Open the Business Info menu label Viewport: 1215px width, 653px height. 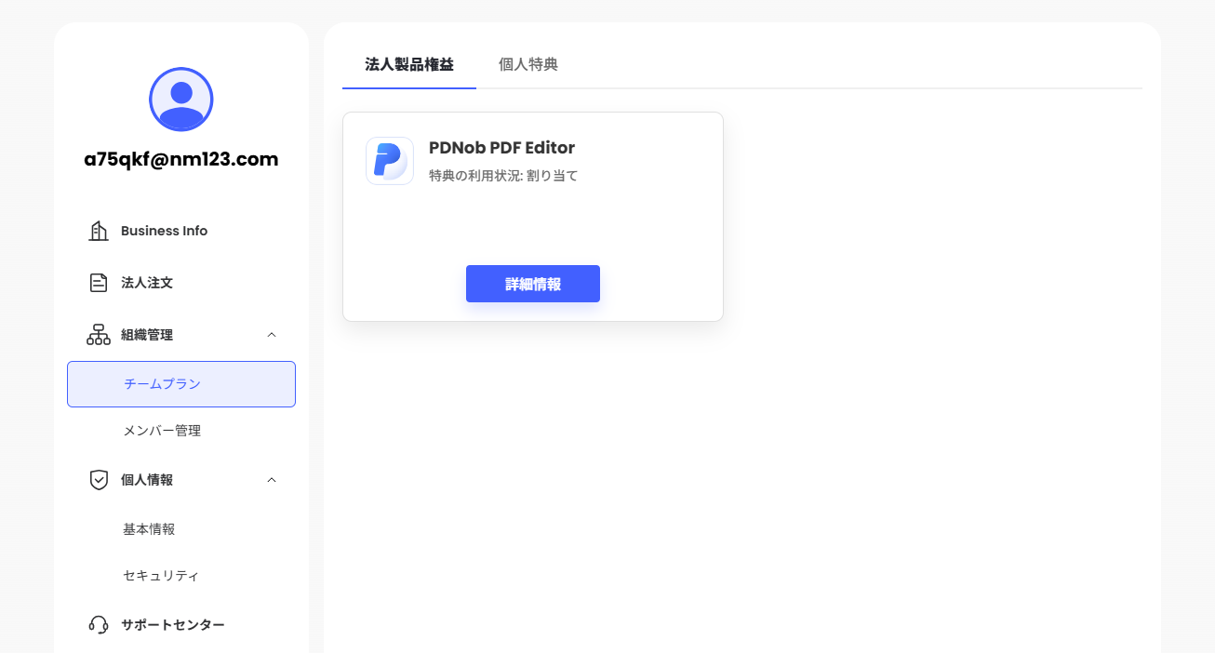pyautogui.click(x=164, y=231)
